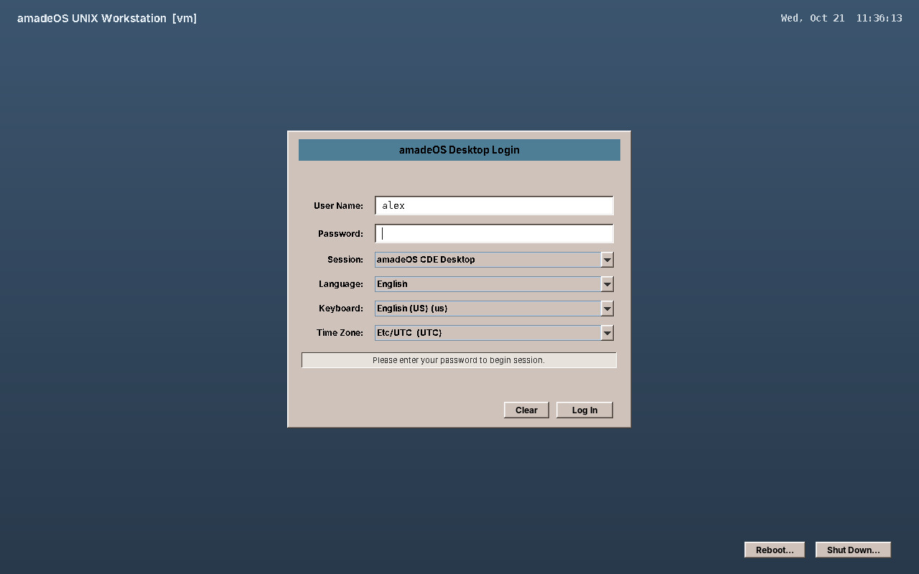Expand the Language dropdown arrow
Screen dimensions: 919x574
(607, 284)
